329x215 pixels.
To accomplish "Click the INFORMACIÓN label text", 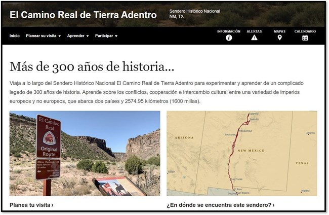I will (229, 31).
